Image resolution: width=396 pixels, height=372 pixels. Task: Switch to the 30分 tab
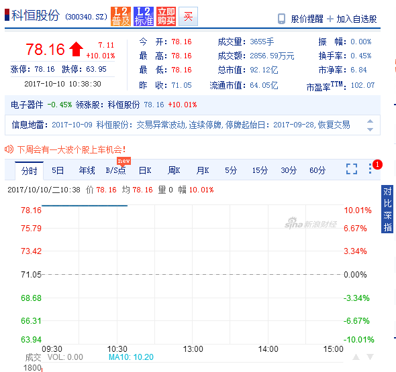289,170
